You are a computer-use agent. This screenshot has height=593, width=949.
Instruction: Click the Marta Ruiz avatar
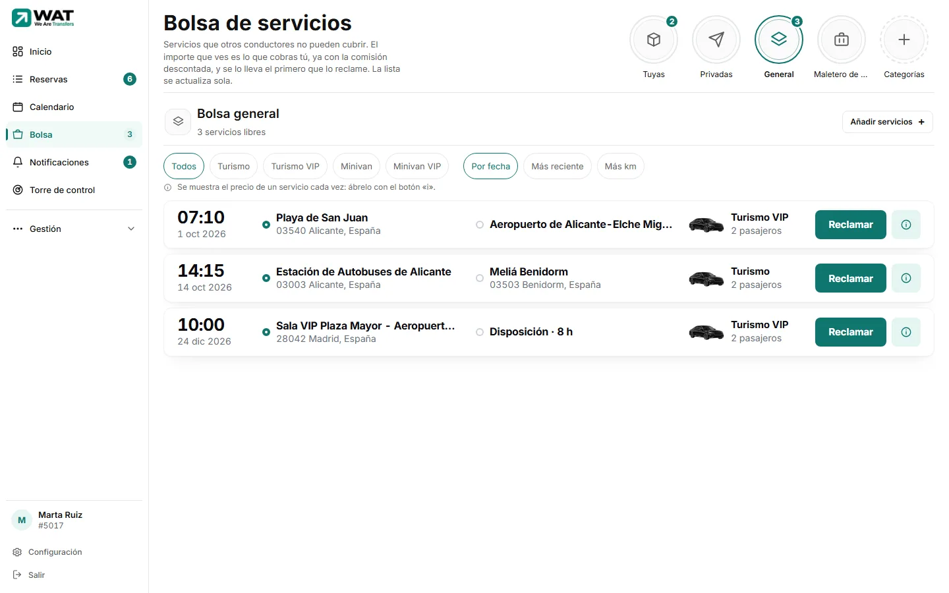22,520
